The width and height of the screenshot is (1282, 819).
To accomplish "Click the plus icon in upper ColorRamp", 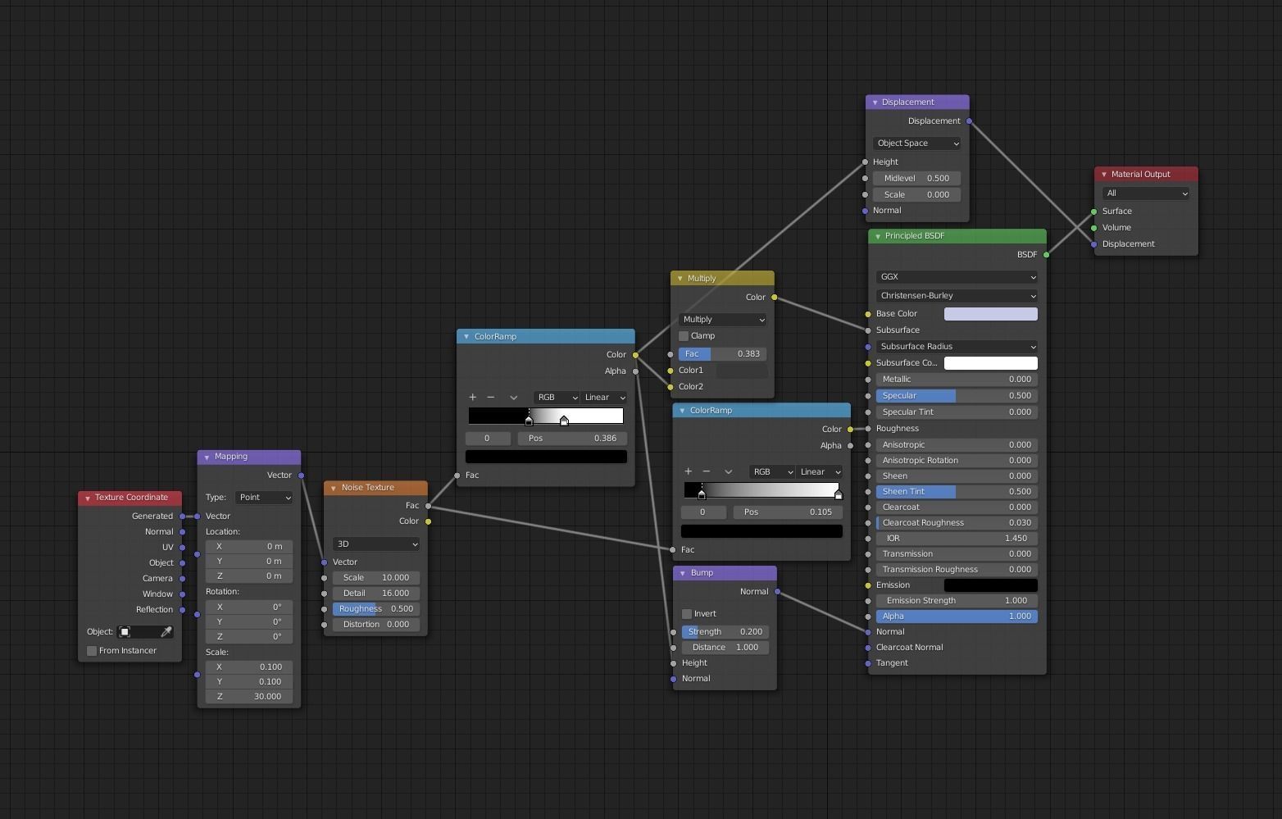I will pyautogui.click(x=472, y=398).
